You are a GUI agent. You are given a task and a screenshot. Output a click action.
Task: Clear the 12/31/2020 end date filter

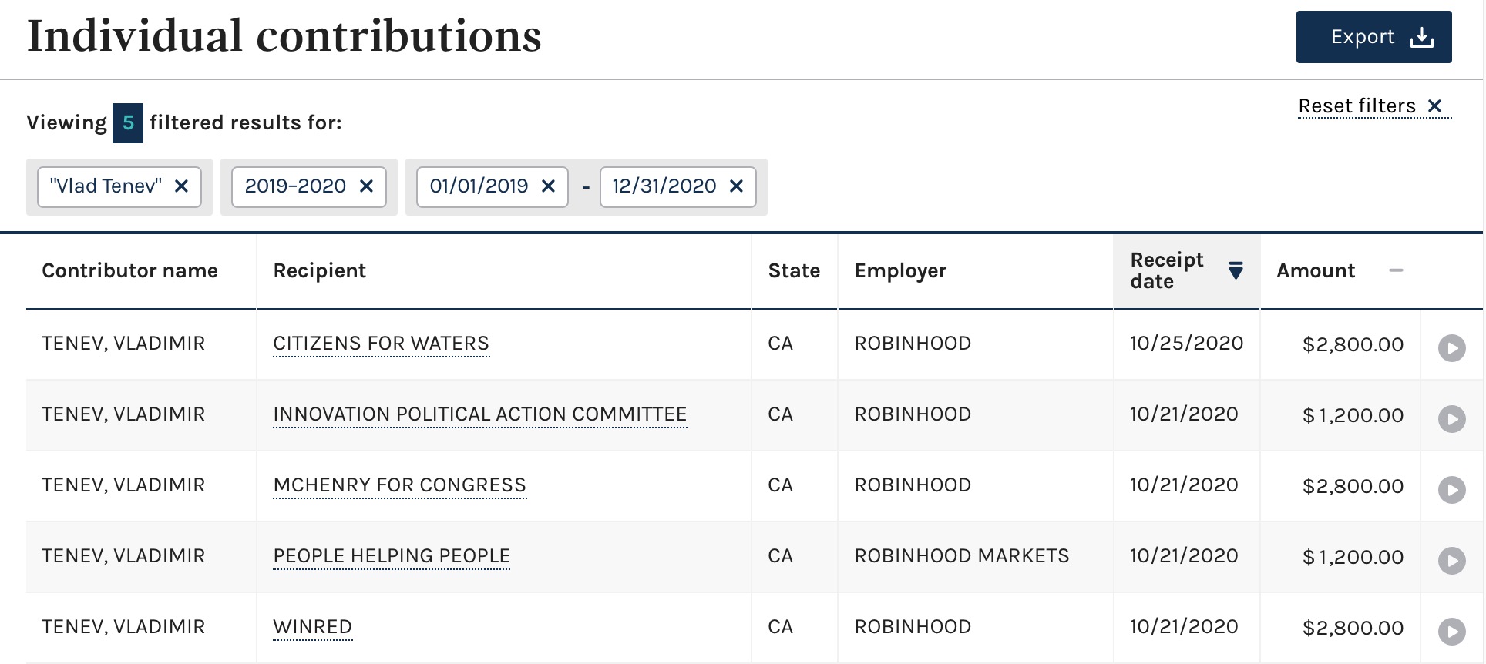point(737,186)
